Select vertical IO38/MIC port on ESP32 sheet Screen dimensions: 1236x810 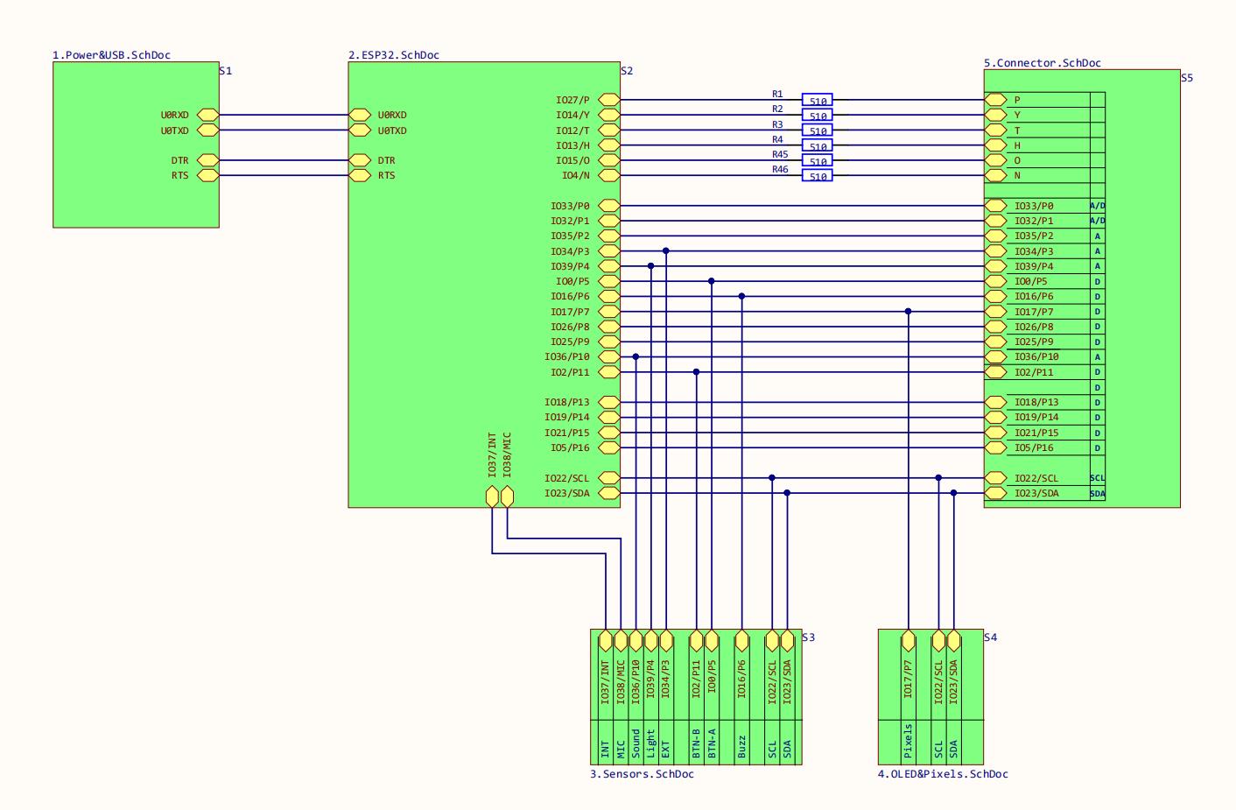pos(507,497)
